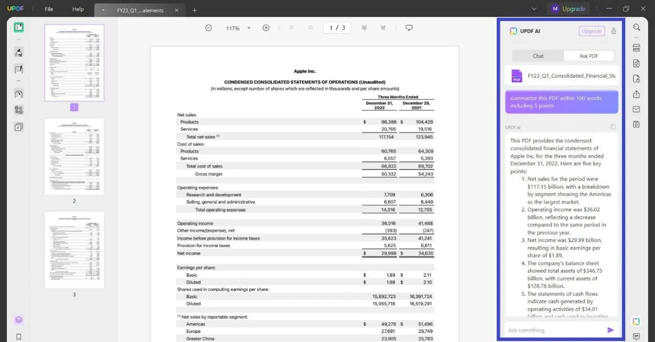Screen dimensions: 655x342
Task: Open the Organize Pages tool in left sidebar
Action: [19, 95]
